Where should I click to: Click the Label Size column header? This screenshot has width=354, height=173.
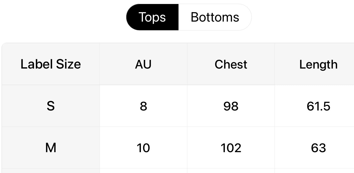point(51,64)
